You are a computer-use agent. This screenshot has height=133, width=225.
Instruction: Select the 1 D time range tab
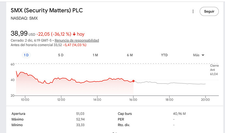coord(26,55)
